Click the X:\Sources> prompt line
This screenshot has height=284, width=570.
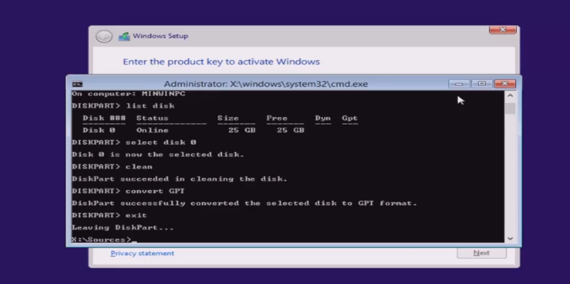click(104, 239)
